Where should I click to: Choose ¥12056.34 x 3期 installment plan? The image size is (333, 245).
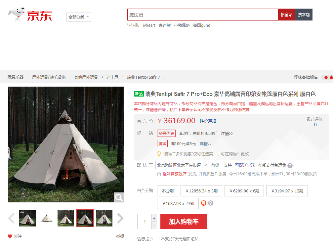201,191
